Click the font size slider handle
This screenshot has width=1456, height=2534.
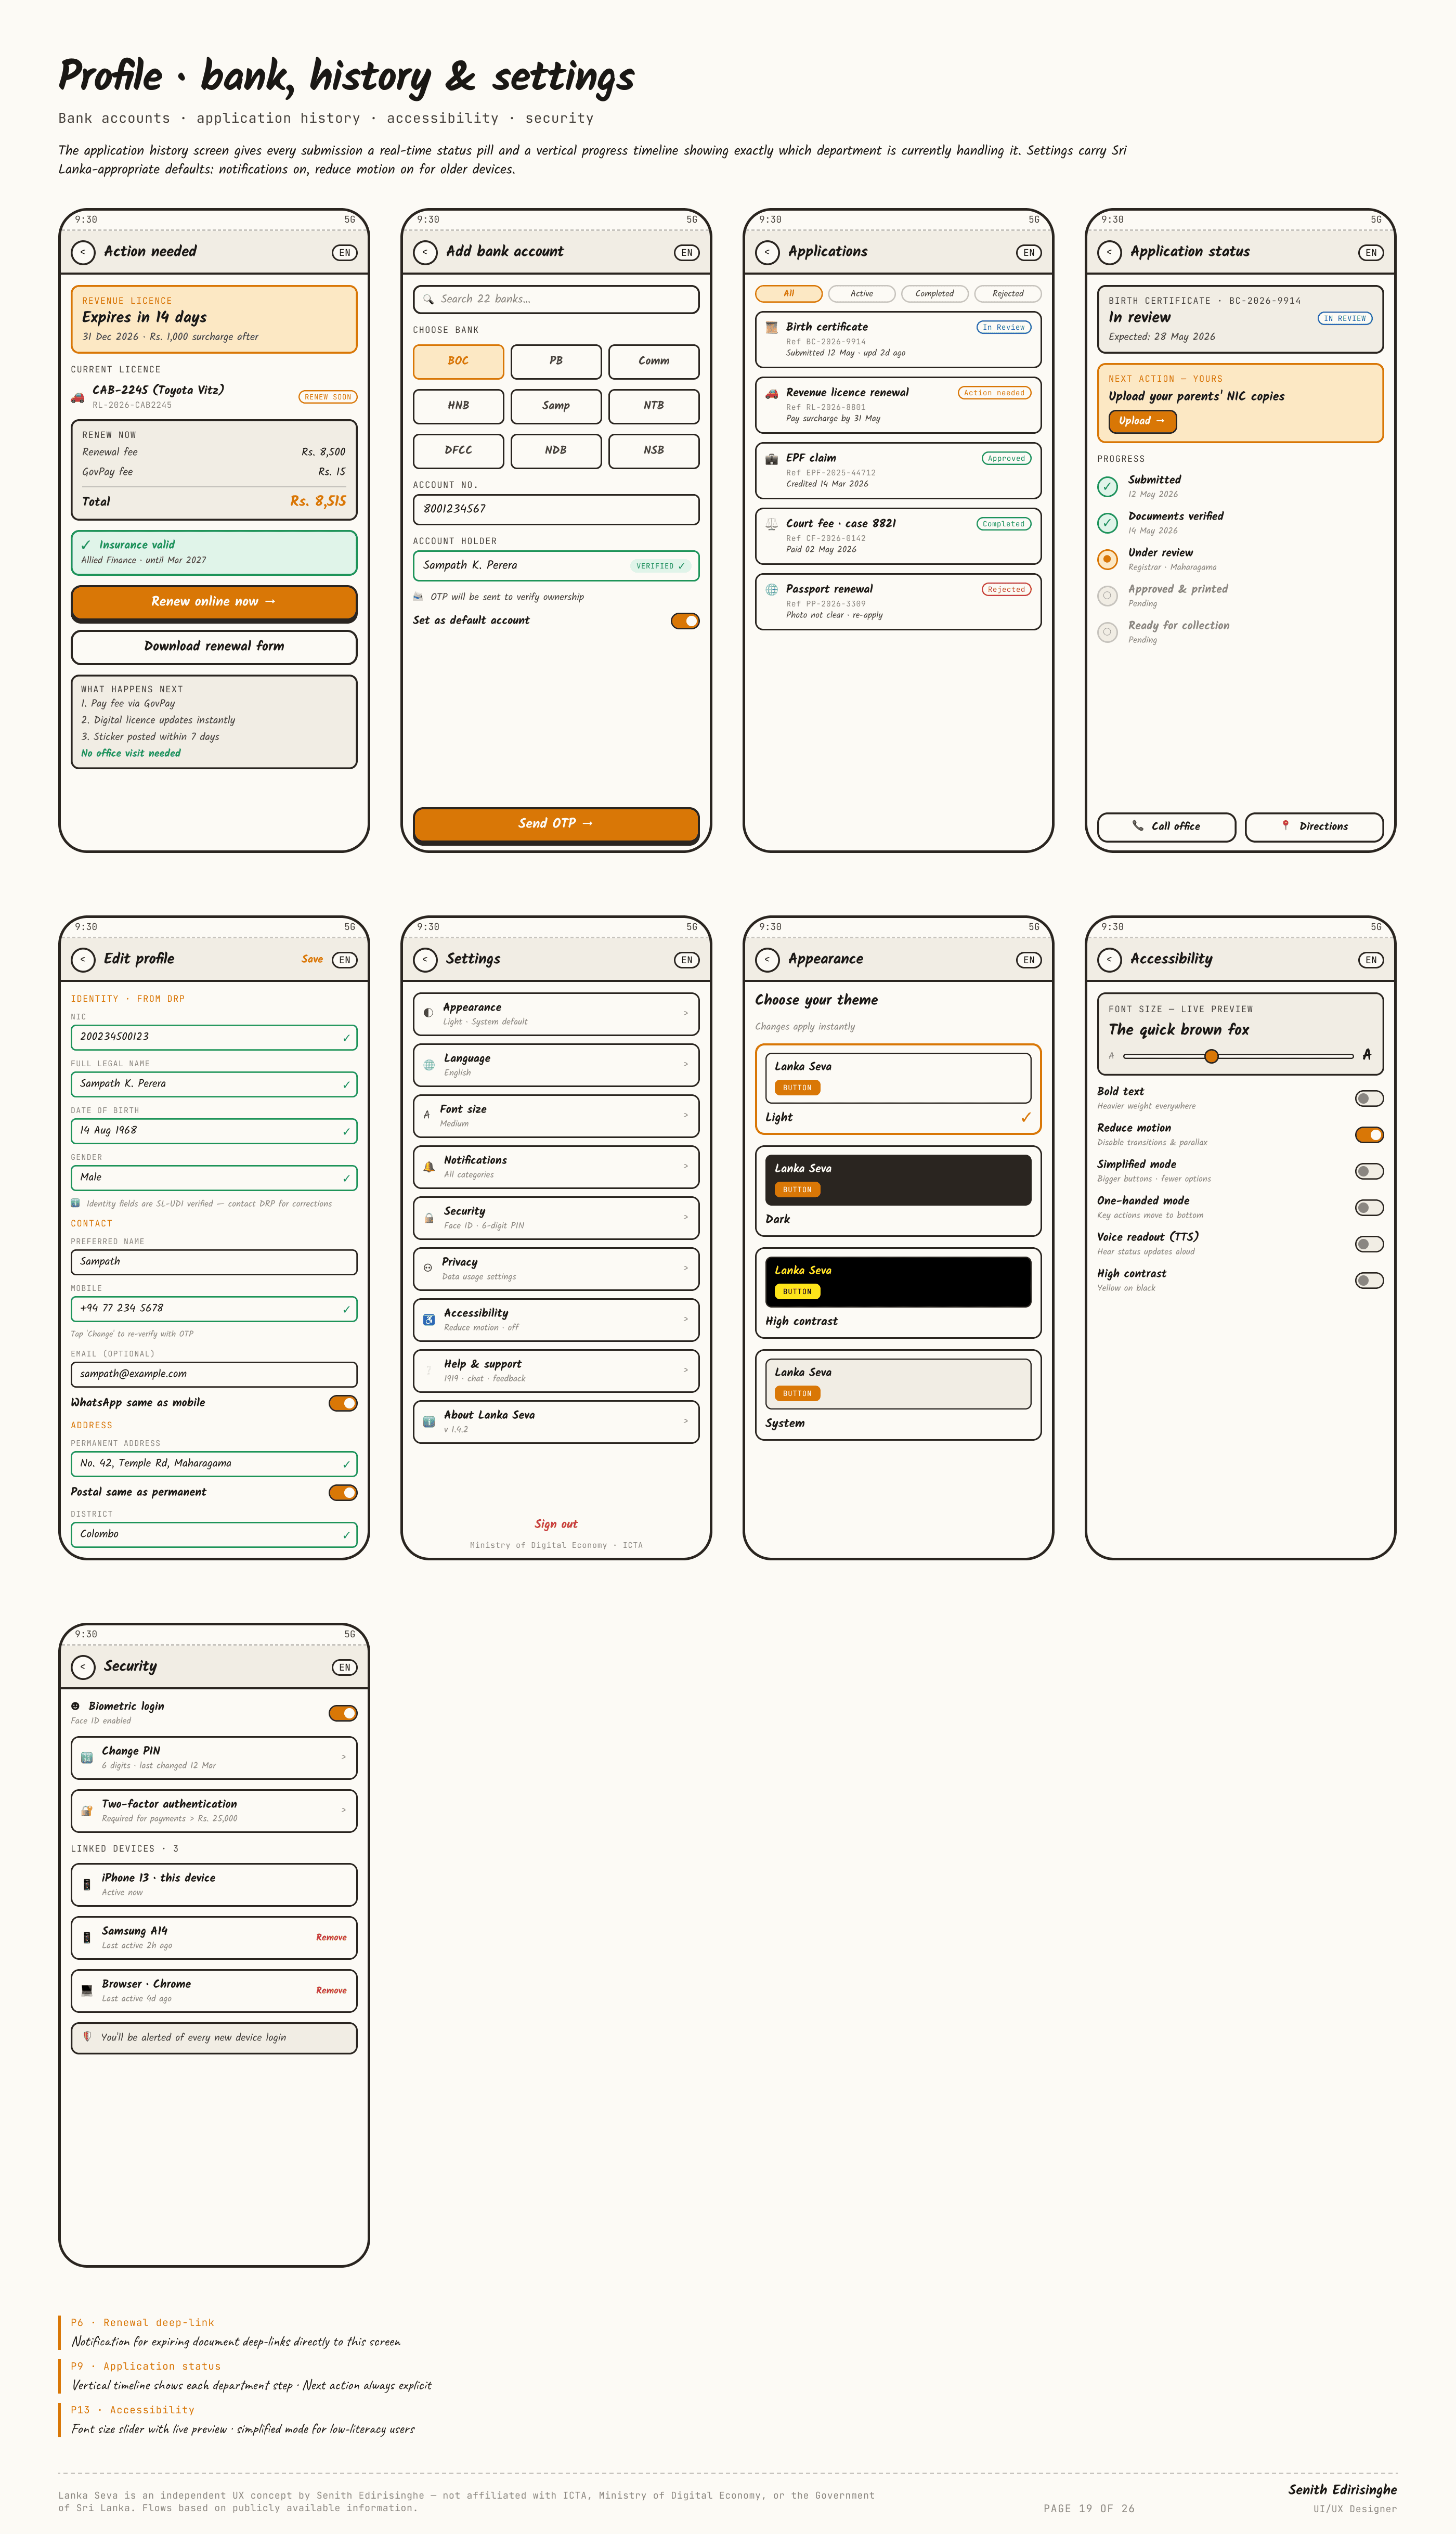click(1211, 1056)
